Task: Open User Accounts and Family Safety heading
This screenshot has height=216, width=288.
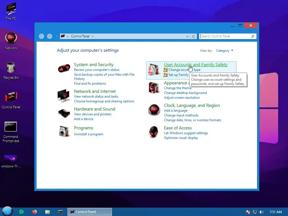Action: point(196,65)
